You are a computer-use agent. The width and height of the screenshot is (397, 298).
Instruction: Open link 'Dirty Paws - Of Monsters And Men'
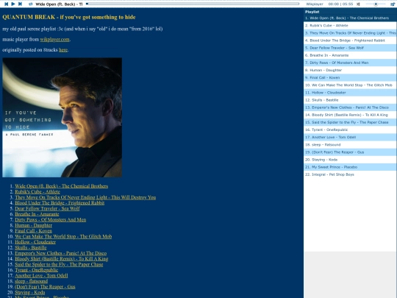(51, 219)
